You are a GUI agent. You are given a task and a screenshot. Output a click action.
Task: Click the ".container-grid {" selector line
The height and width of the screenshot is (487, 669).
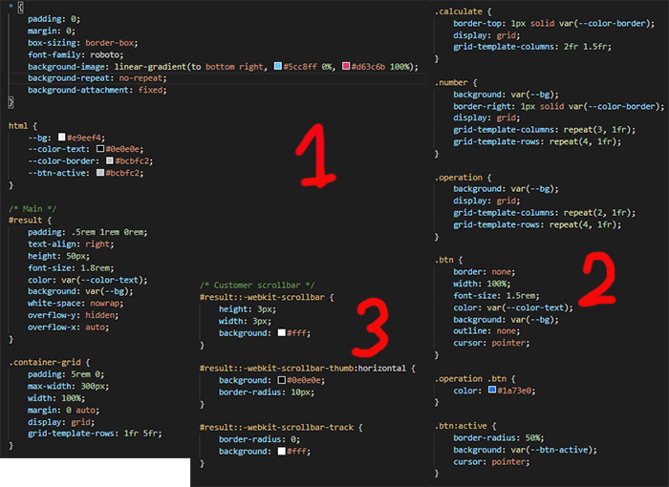point(50,362)
